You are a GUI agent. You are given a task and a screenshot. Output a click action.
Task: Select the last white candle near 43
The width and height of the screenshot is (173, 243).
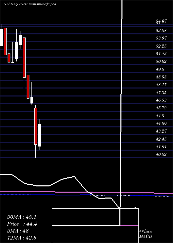[39, 135]
